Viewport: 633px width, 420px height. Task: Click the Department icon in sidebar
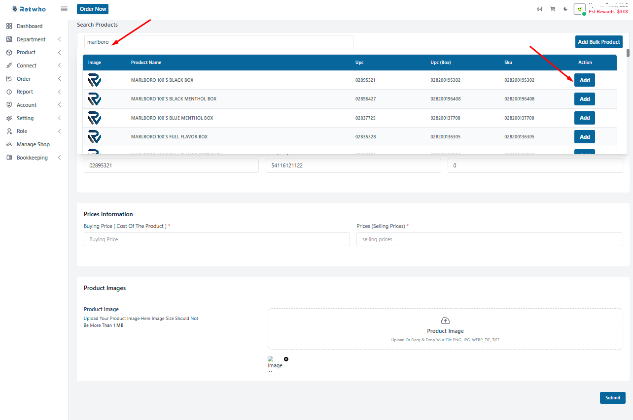click(x=9, y=39)
